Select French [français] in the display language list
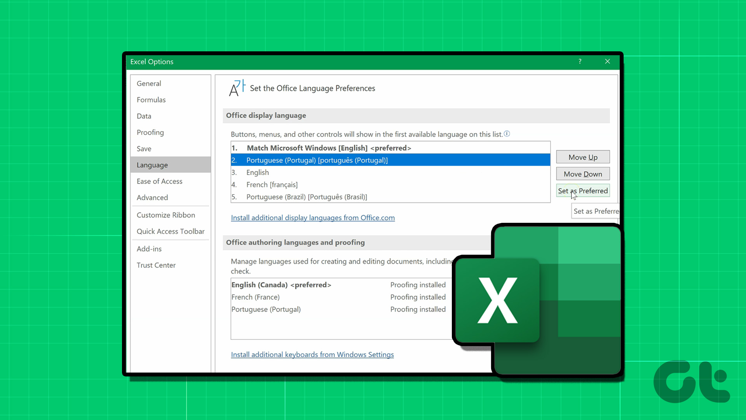This screenshot has width=746, height=420. [272, 184]
